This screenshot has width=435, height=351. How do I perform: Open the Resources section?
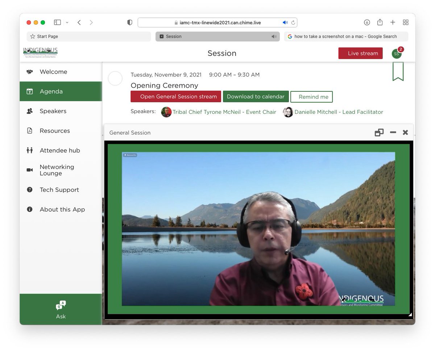[61, 131]
